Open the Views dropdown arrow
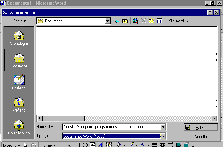Image resolution: width=223 pixels, height=147 pixels. click(x=165, y=21)
